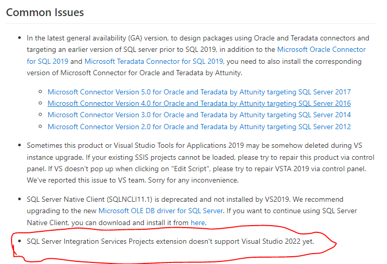The width and height of the screenshot is (387, 264).
Task: Click the solid bullet before 'In the latest'
Action: (20, 38)
